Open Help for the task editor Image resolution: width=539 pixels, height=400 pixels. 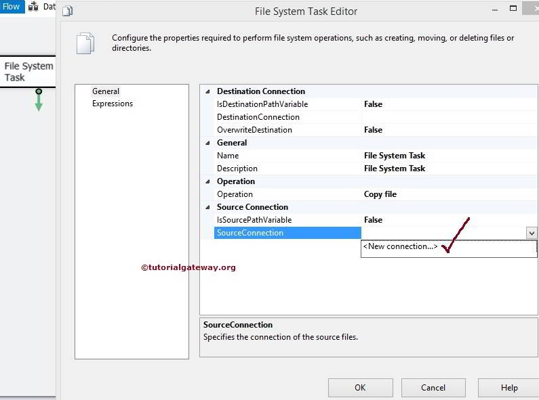508,388
